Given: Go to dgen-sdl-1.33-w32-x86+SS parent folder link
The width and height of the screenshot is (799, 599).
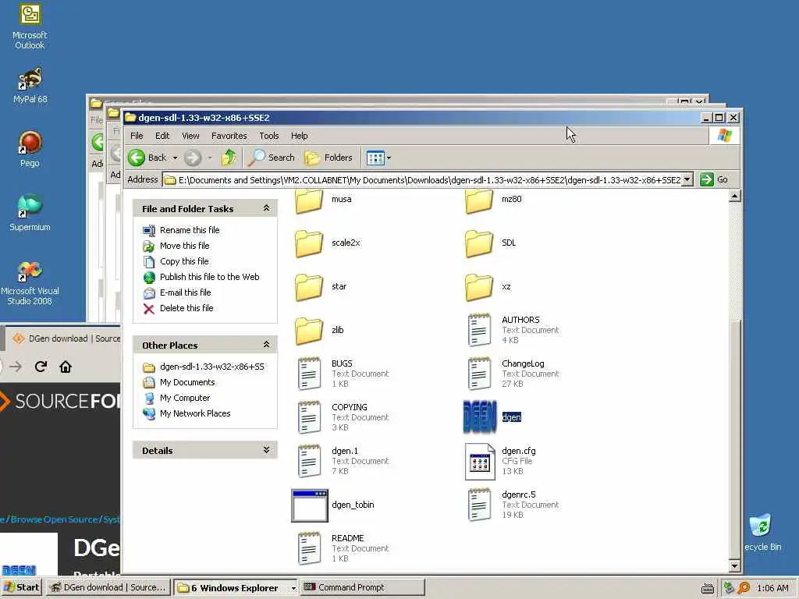Looking at the screenshot, I should click(212, 367).
